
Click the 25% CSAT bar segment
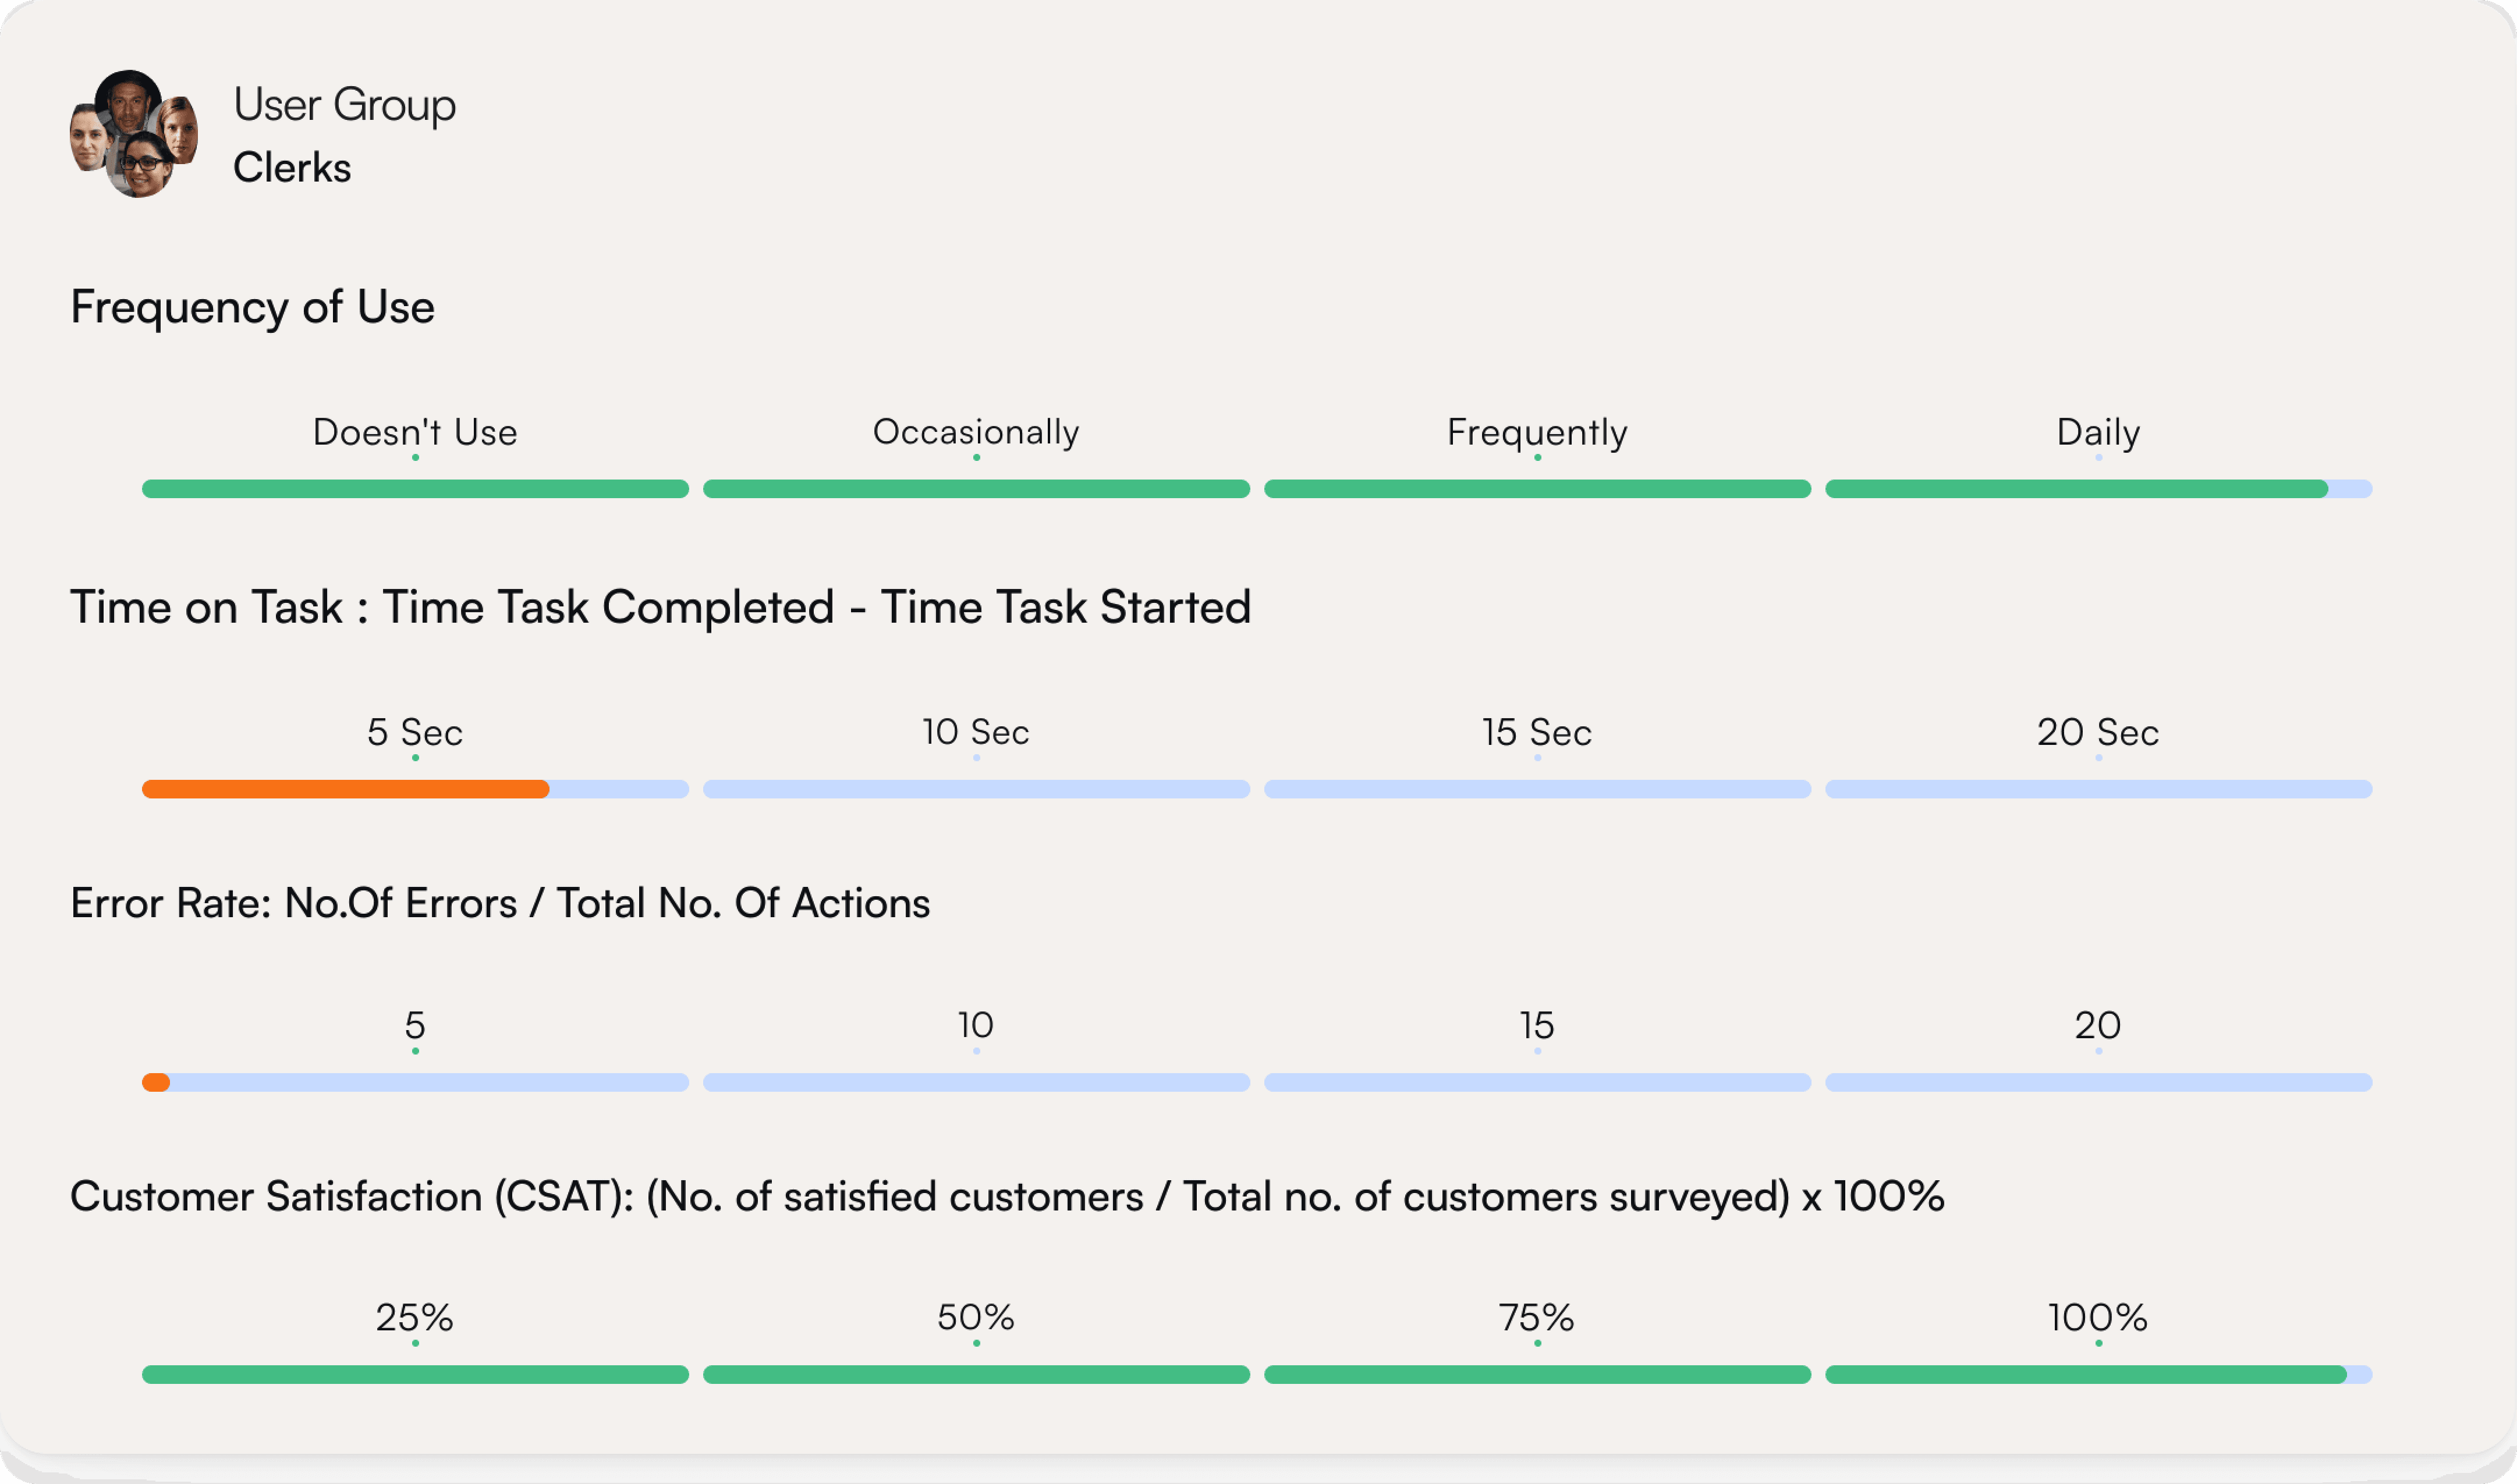415,1375
